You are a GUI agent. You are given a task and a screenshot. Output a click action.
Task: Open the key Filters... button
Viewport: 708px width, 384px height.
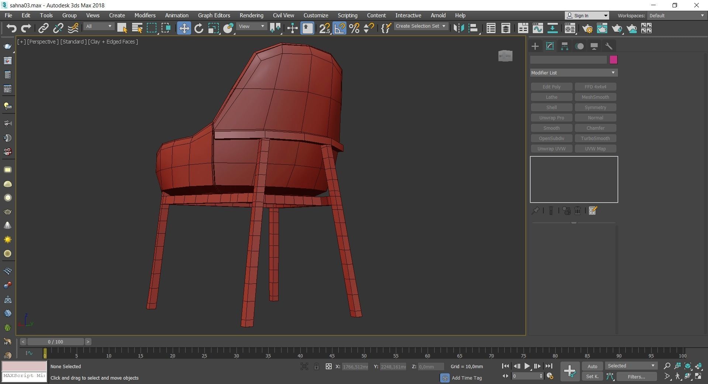(x=636, y=376)
